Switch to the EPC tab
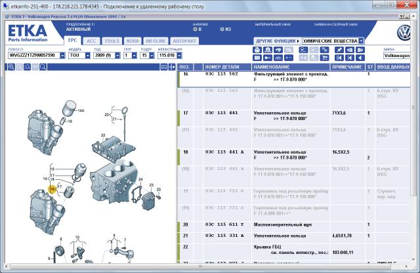Image resolution: width=420 pixels, height=273 pixels. coord(72,40)
